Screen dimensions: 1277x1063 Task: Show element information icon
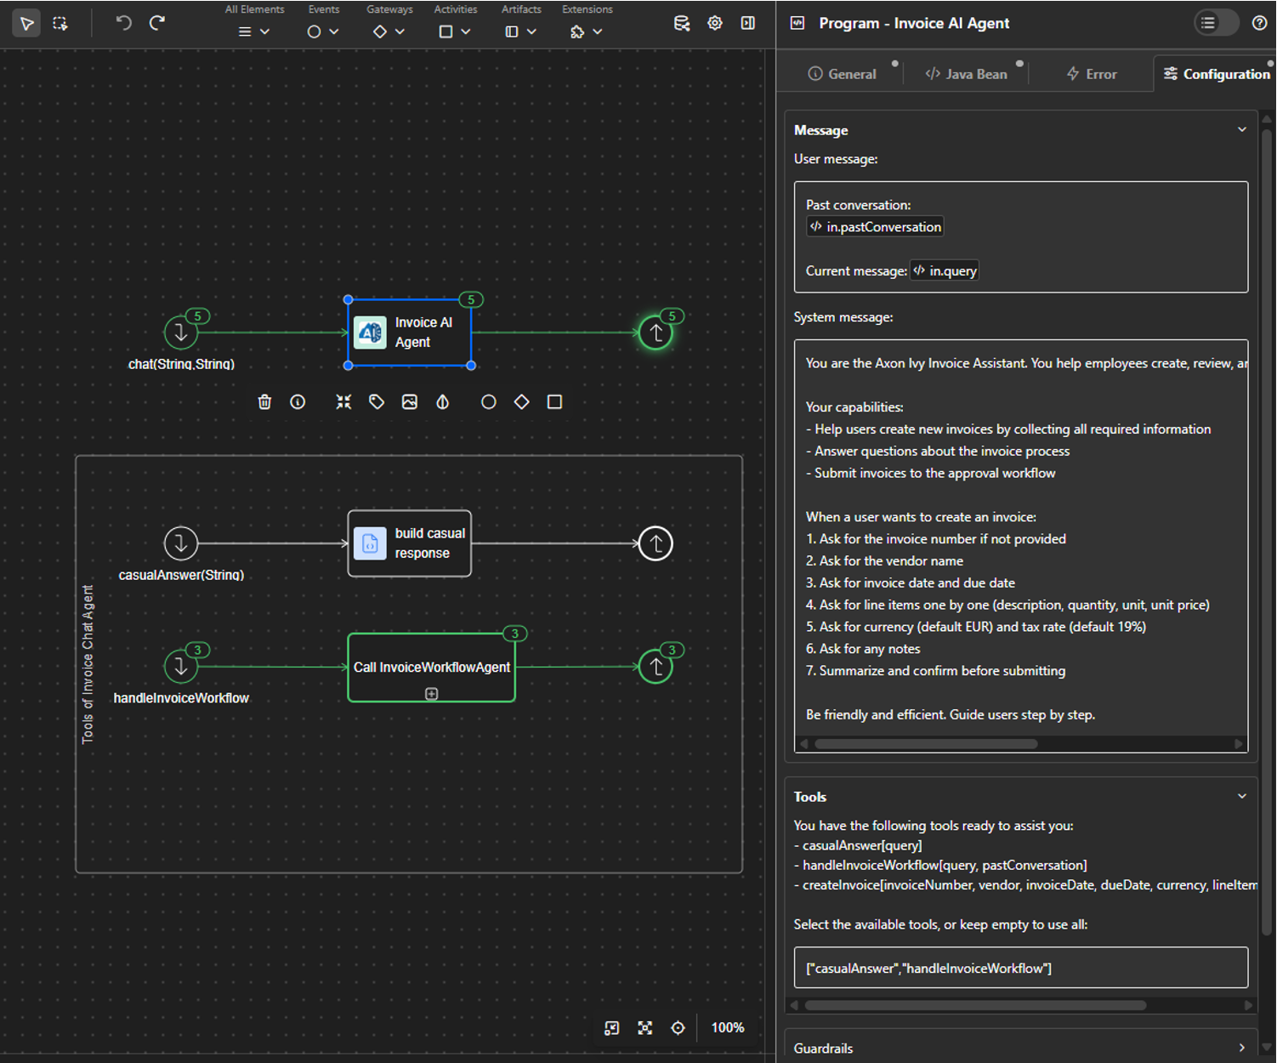pyautogui.click(x=298, y=402)
